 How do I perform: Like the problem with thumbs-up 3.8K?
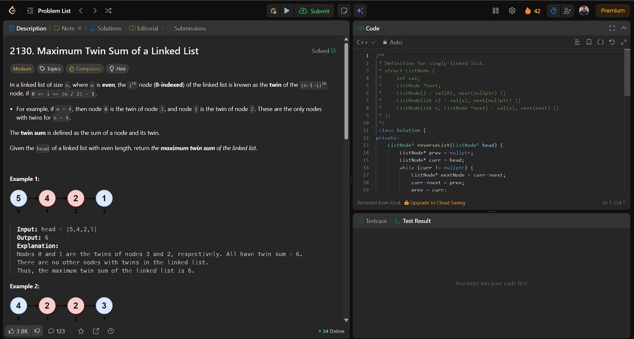(18, 331)
